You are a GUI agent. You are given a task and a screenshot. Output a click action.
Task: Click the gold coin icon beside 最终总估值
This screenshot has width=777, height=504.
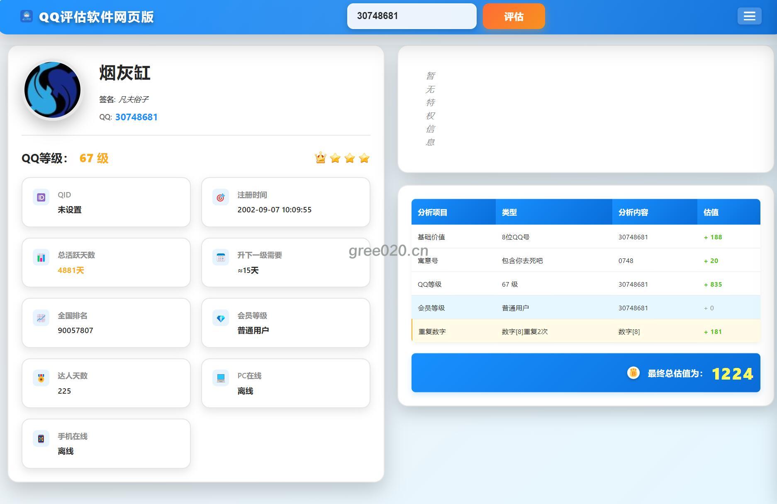click(633, 373)
